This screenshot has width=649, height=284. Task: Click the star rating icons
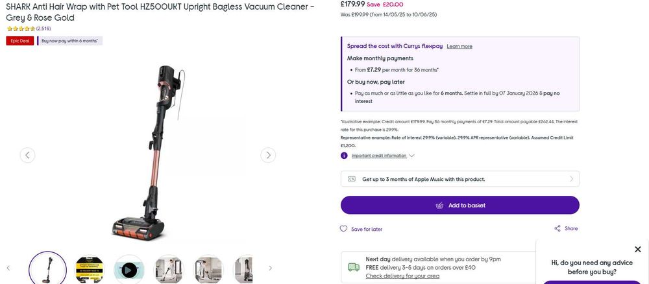click(x=21, y=29)
